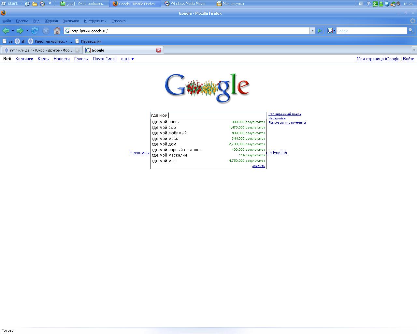Viewport: 417px width, 334px height.
Task: Close the Google tab with red X
Action: click(x=159, y=50)
